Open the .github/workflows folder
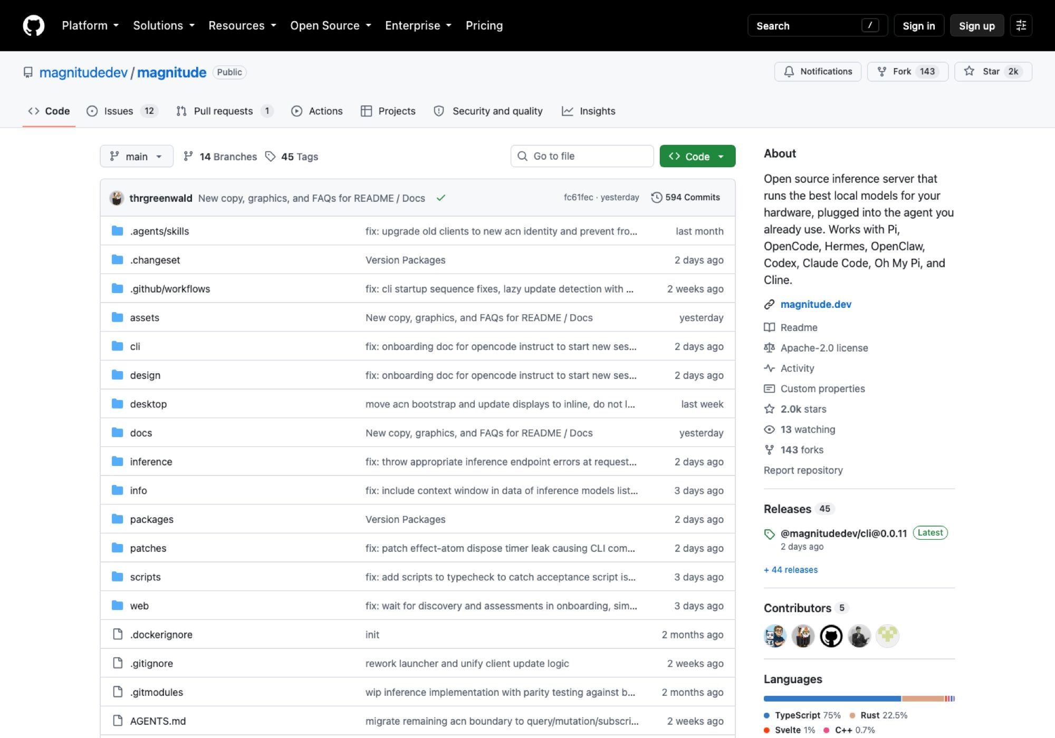Screen dimensions: 1055x738 point(170,289)
